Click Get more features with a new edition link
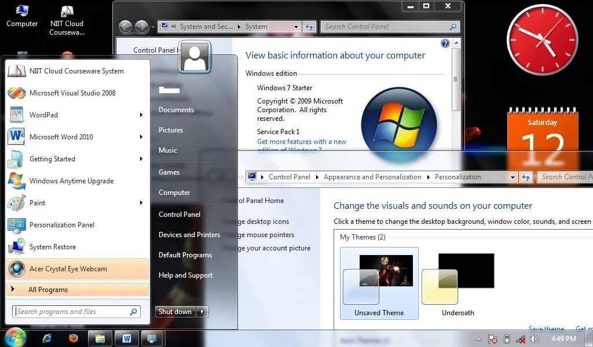Viewport: 593px width, 347px height. [302, 145]
